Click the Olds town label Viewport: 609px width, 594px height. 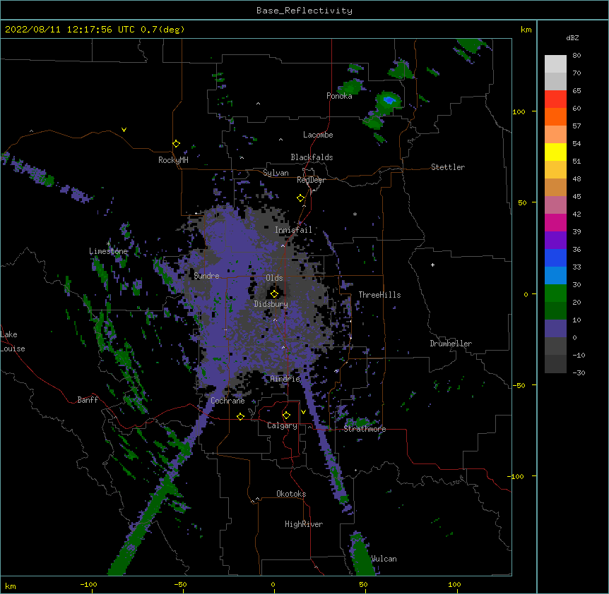pyautogui.click(x=274, y=278)
